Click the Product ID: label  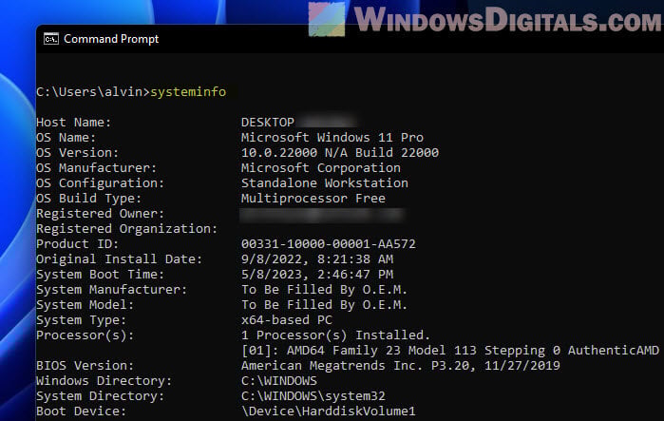tap(78, 244)
